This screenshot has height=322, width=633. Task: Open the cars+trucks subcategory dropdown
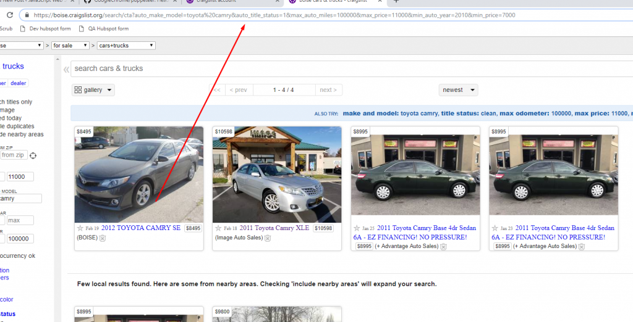(x=126, y=46)
